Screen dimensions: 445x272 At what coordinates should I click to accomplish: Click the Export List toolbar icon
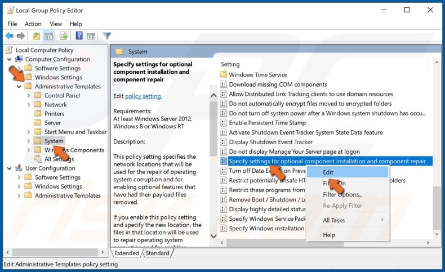click(x=64, y=36)
